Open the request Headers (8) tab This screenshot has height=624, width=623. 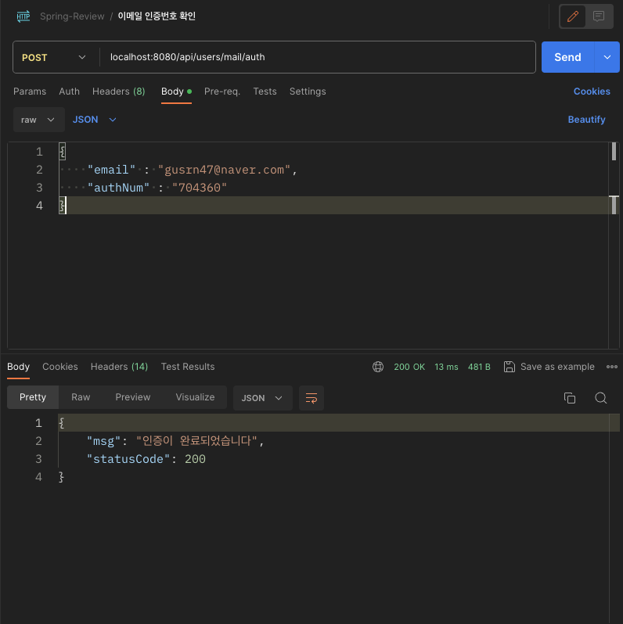pyautogui.click(x=119, y=91)
